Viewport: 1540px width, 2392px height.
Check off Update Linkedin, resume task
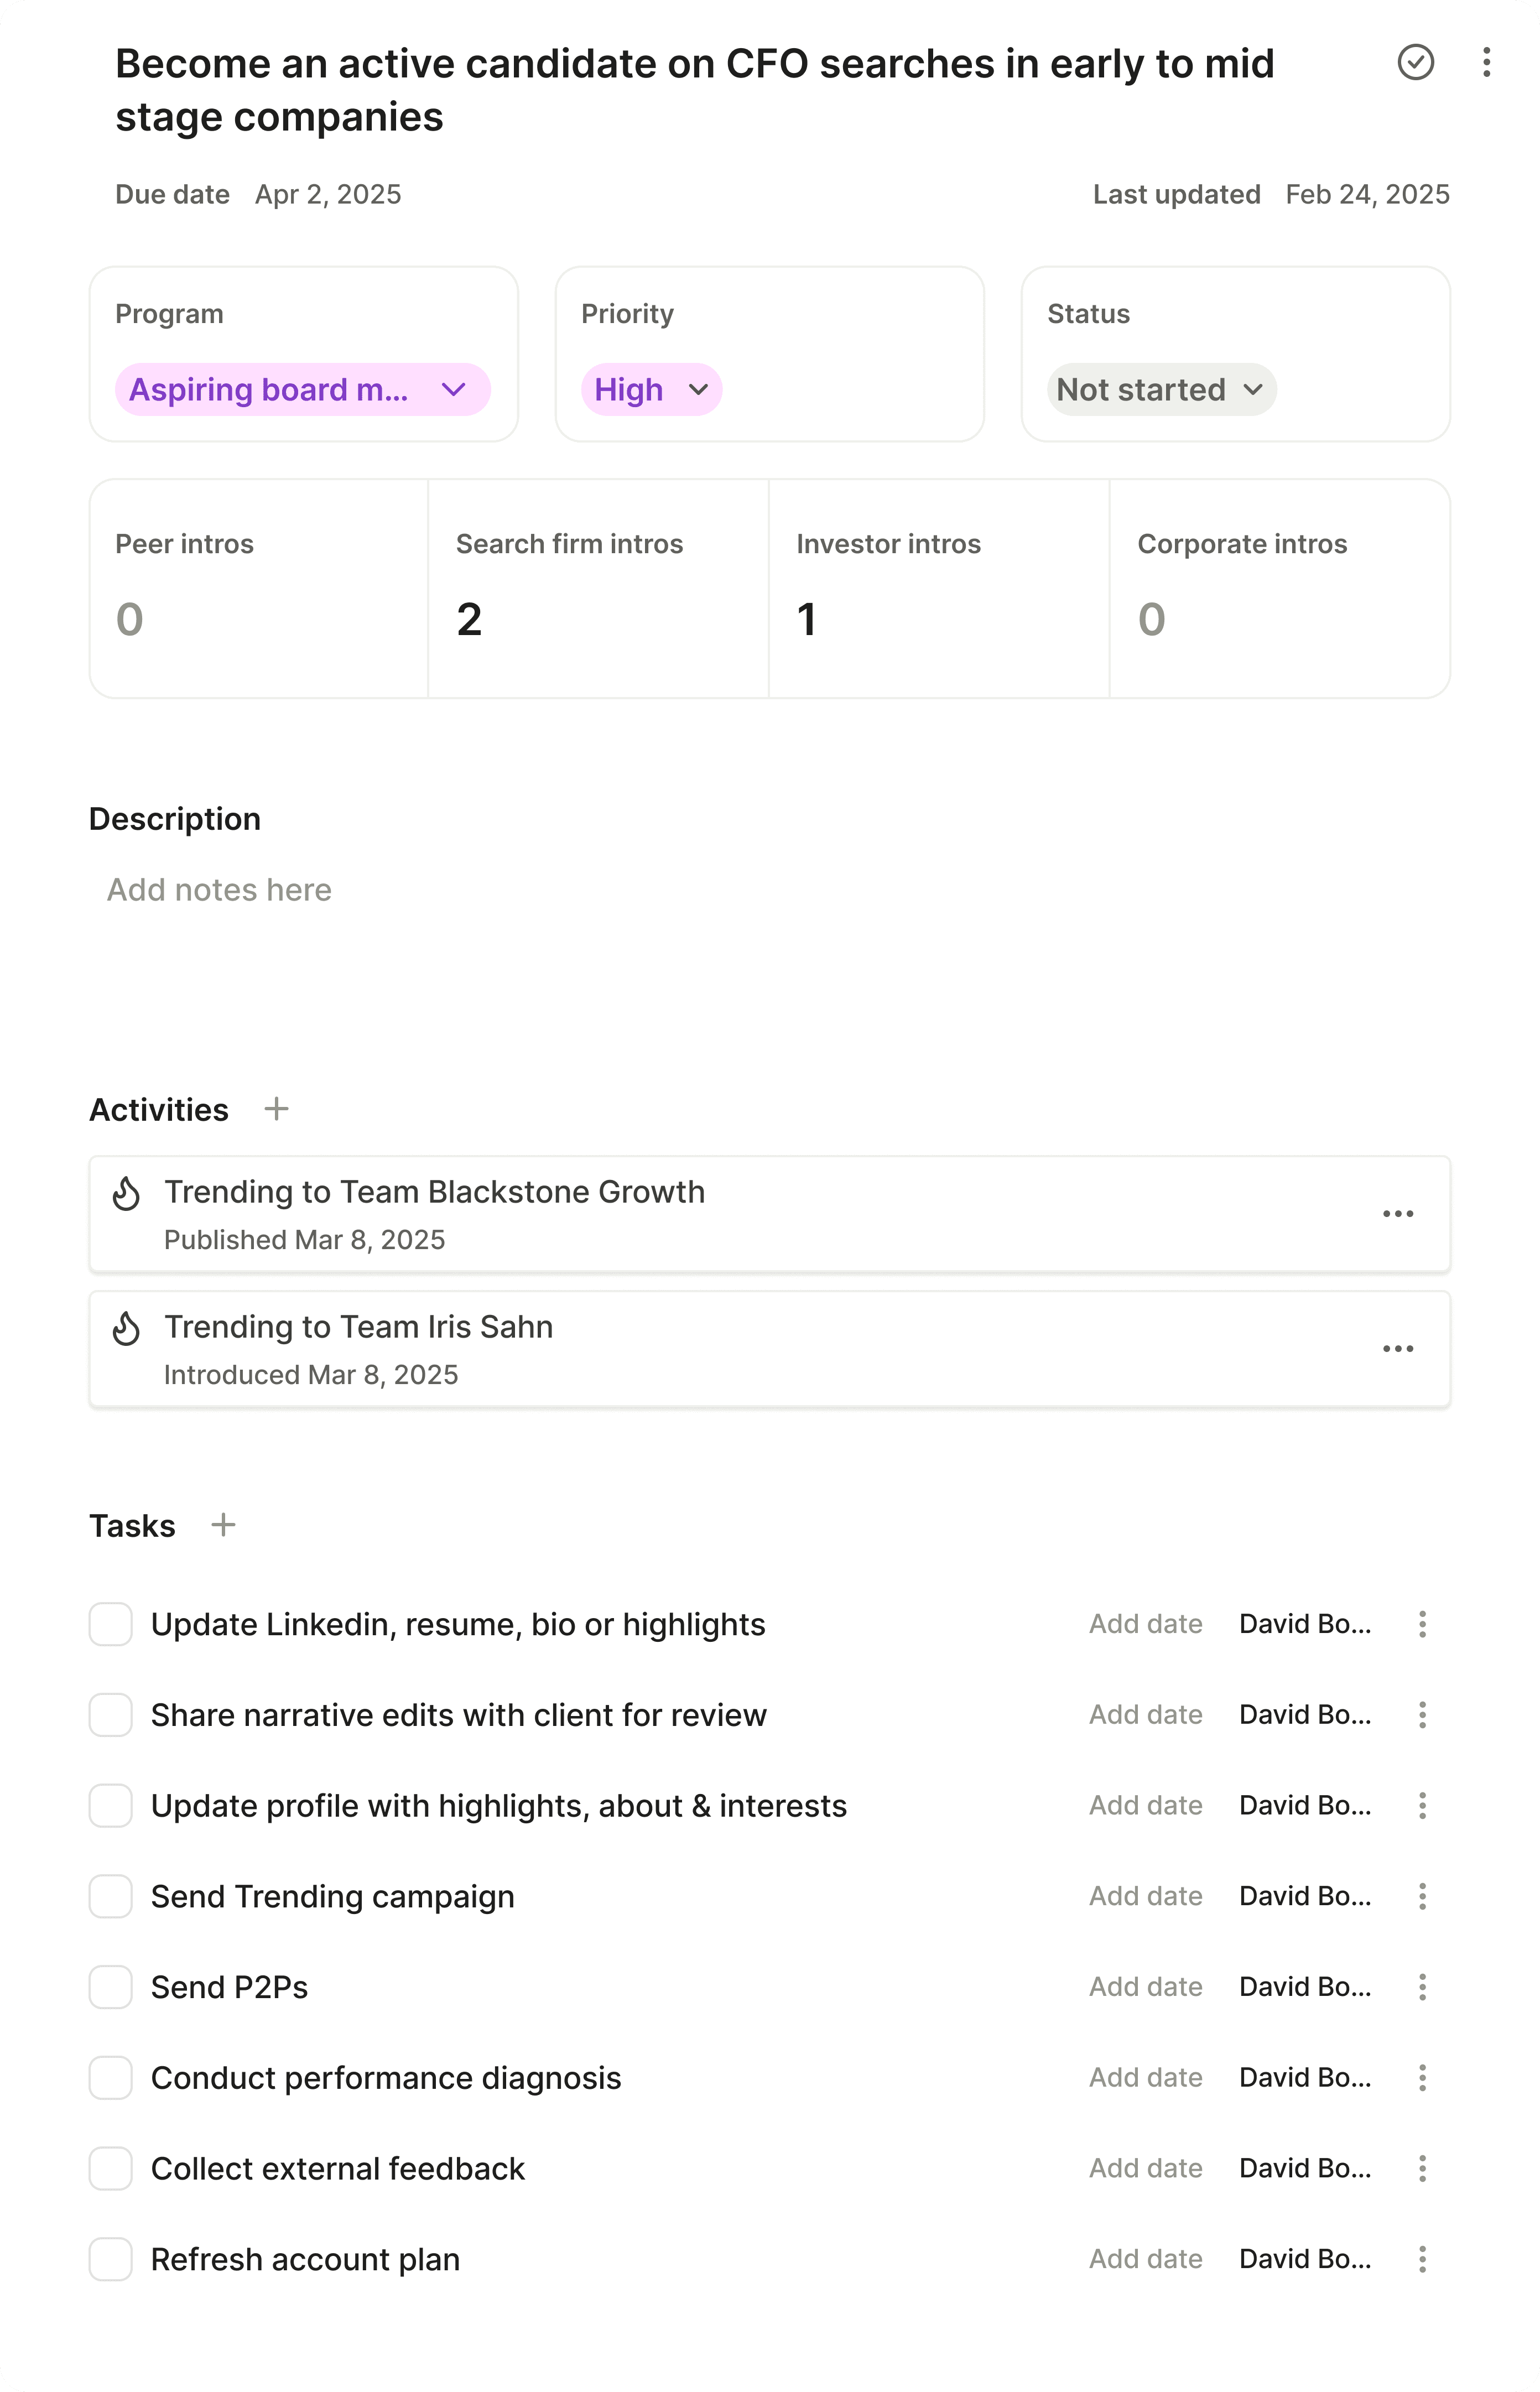coord(111,1624)
